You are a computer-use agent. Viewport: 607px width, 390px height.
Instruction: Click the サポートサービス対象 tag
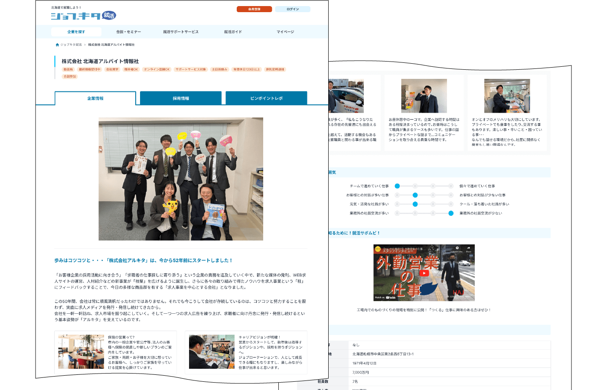click(x=191, y=69)
